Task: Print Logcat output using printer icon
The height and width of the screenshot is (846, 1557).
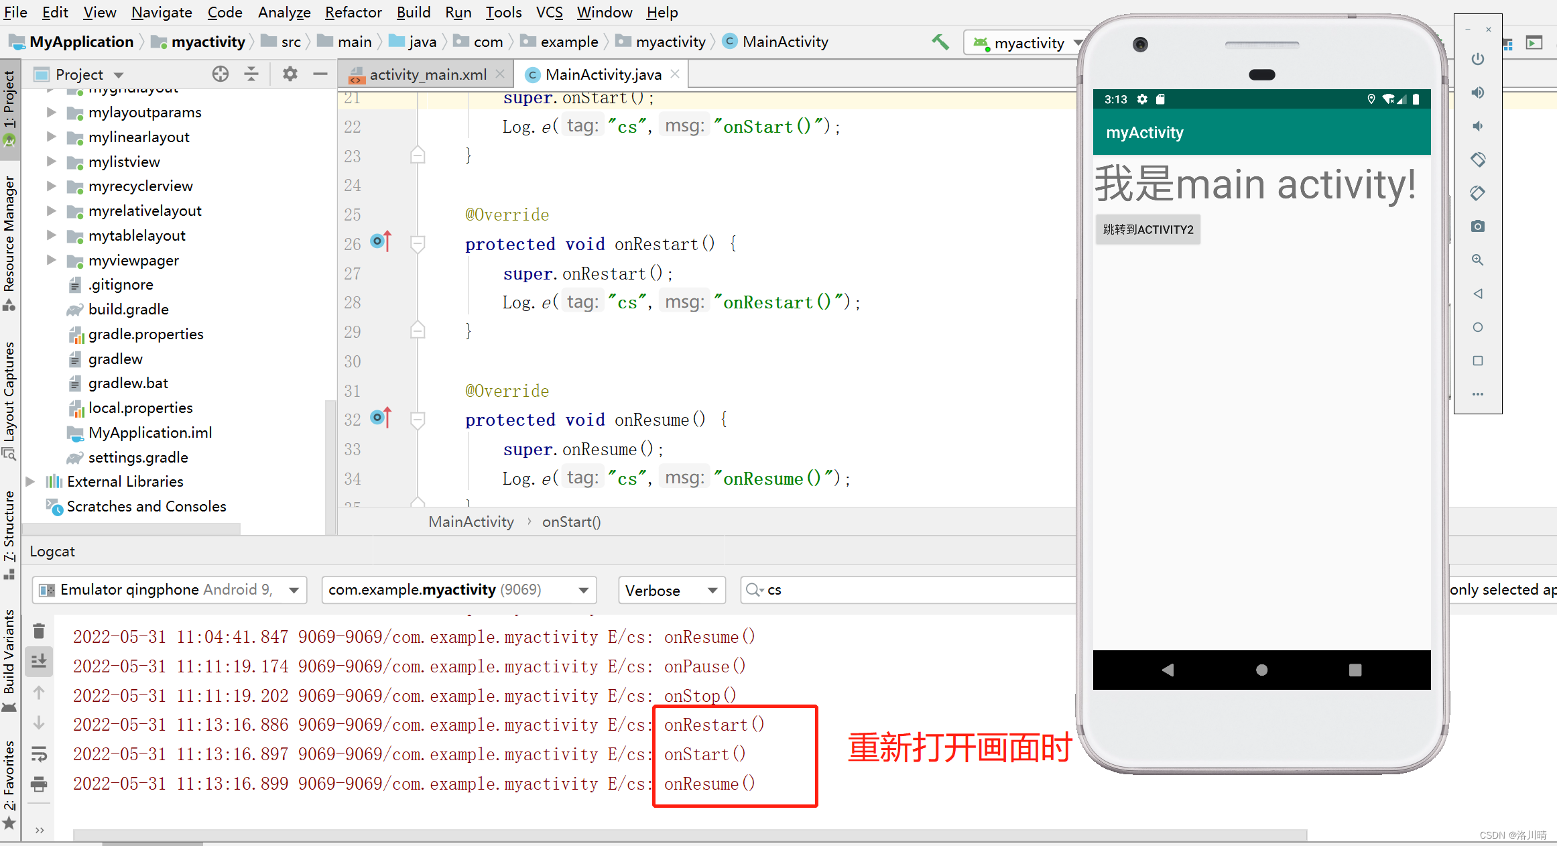Action: click(x=38, y=784)
